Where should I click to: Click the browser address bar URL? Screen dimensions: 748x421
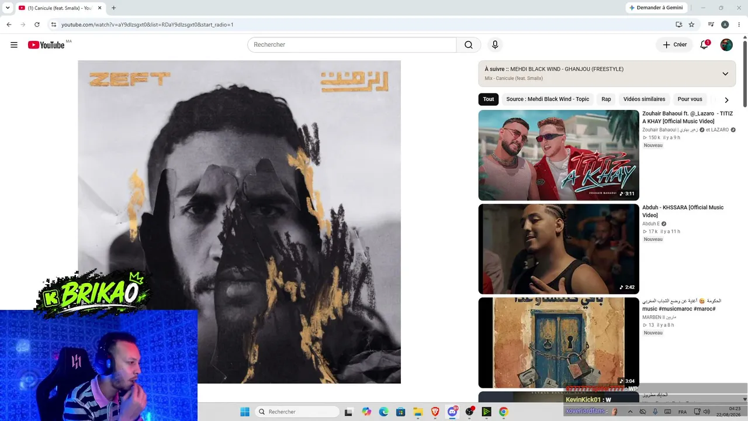147,25
